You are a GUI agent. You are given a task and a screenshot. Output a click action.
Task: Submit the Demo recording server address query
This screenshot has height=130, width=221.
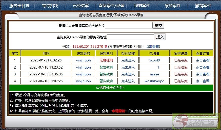[160, 37]
